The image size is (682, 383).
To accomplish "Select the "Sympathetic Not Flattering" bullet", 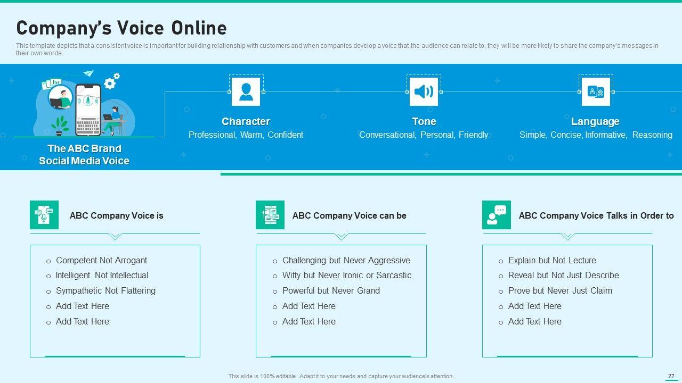I will (105, 290).
